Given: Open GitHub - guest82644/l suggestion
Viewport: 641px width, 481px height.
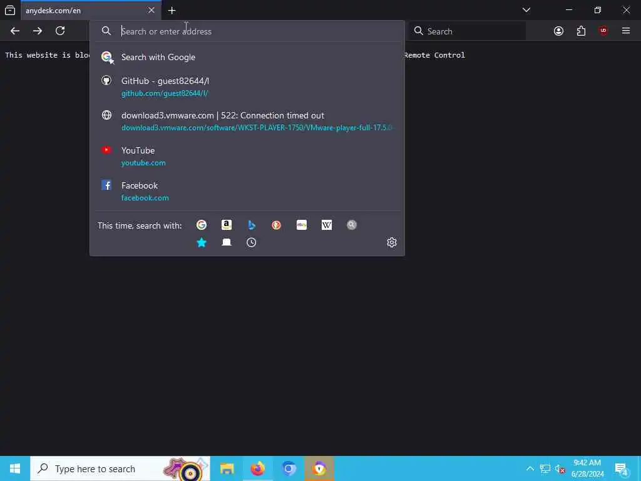Looking at the screenshot, I should [247, 86].
